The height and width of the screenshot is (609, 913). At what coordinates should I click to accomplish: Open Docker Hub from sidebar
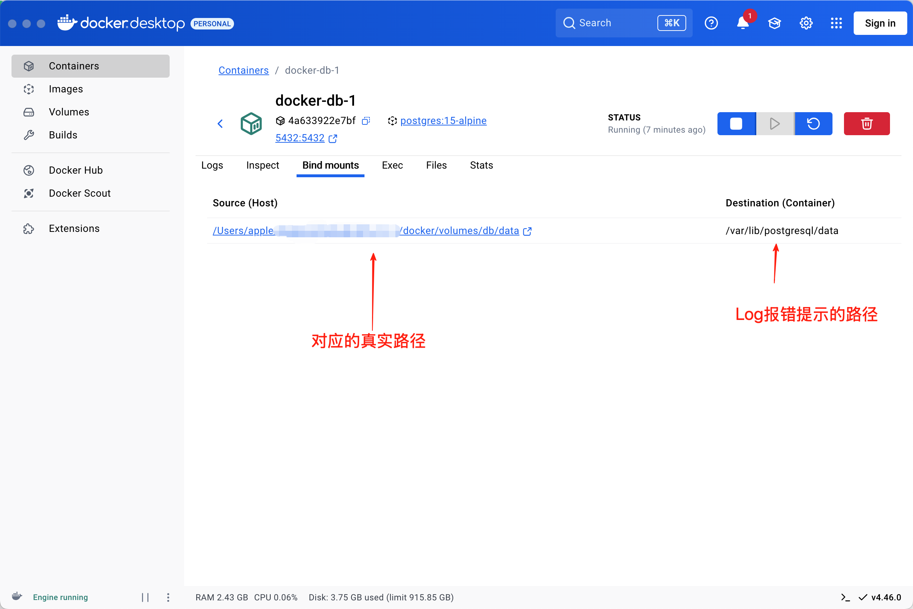click(91, 170)
